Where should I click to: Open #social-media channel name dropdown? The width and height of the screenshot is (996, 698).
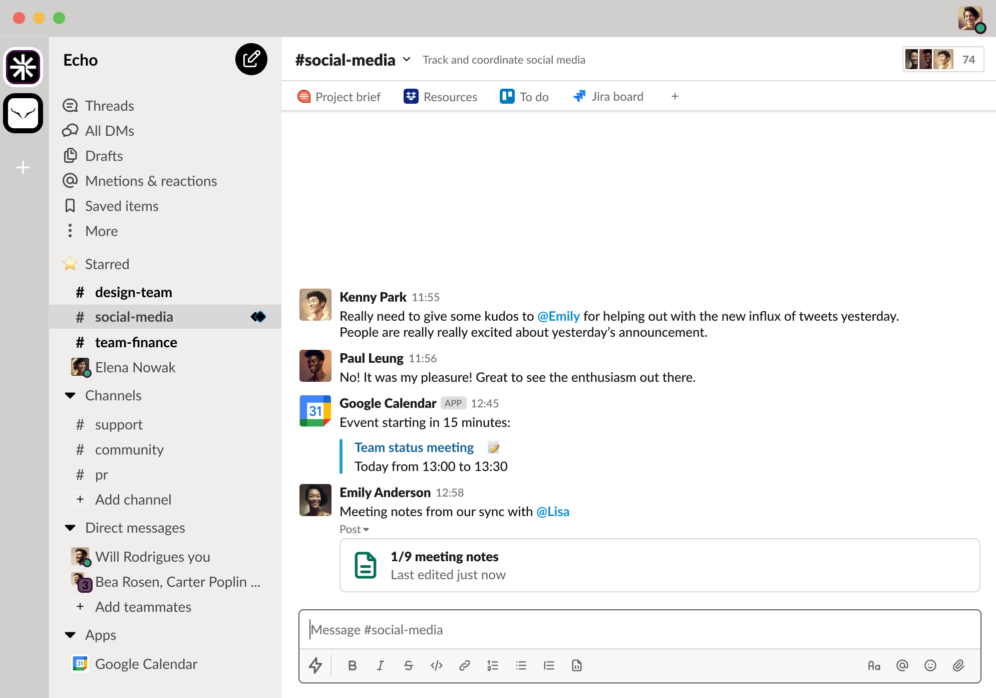(407, 60)
